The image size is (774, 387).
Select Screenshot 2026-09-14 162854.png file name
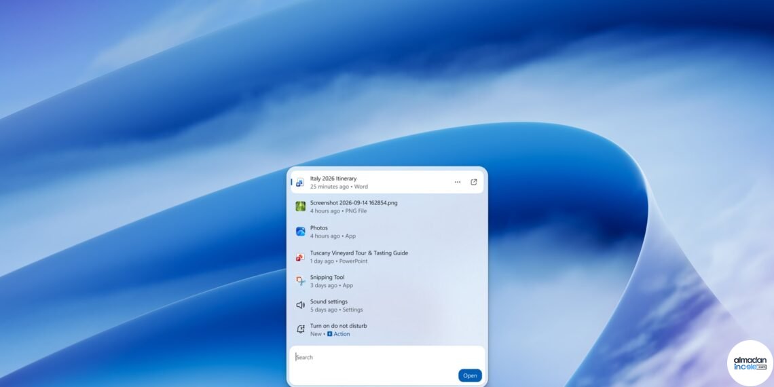click(x=354, y=202)
